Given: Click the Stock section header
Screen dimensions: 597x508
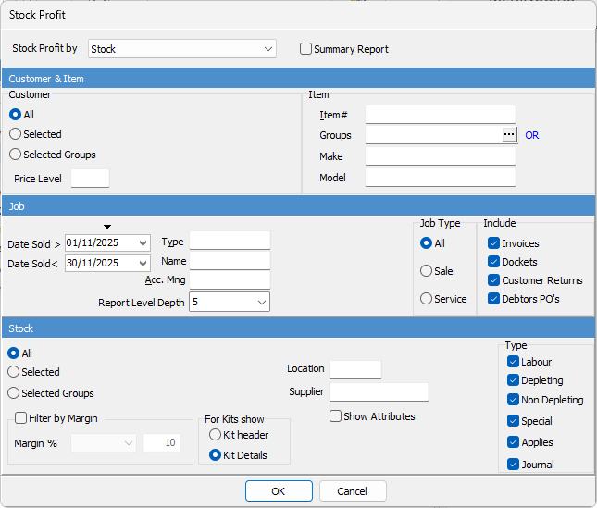Looking at the screenshot, I should (x=298, y=328).
